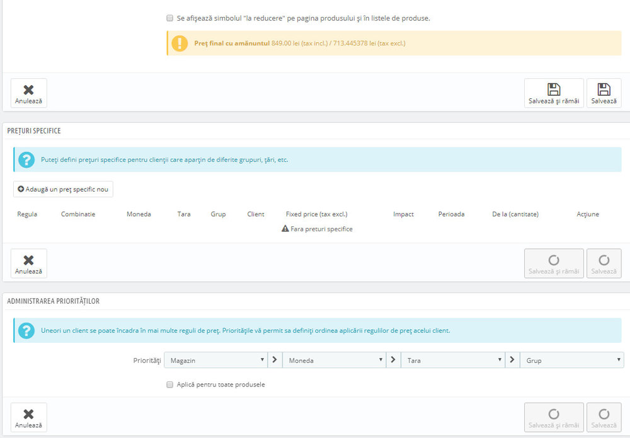Click the question icon in Prețuri specifice info box
The width and height of the screenshot is (630, 438).
pyautogui.click(x=26, y=159)
